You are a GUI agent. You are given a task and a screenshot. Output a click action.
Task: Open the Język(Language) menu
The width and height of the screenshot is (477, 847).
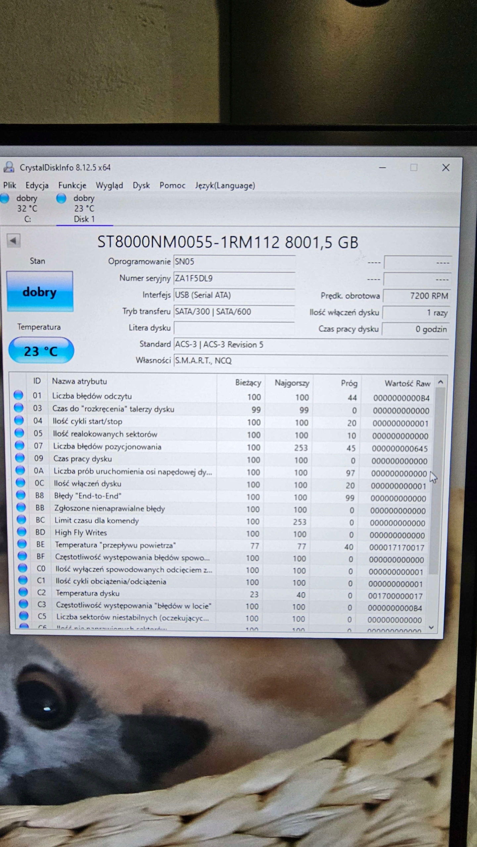225,185
